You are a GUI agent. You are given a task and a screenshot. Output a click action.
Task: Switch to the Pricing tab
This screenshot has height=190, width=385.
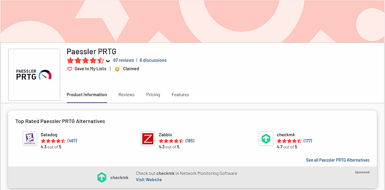[153, 95]
